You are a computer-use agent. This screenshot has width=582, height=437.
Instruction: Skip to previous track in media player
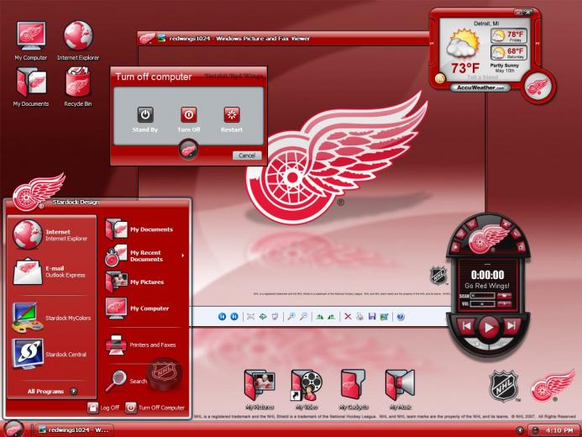click(467, 326)
